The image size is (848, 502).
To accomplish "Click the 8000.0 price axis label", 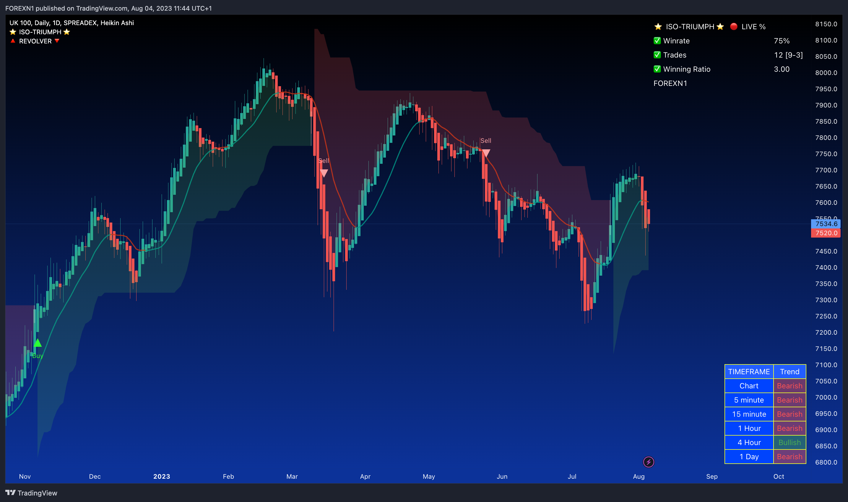I will (x=826, y=73).
